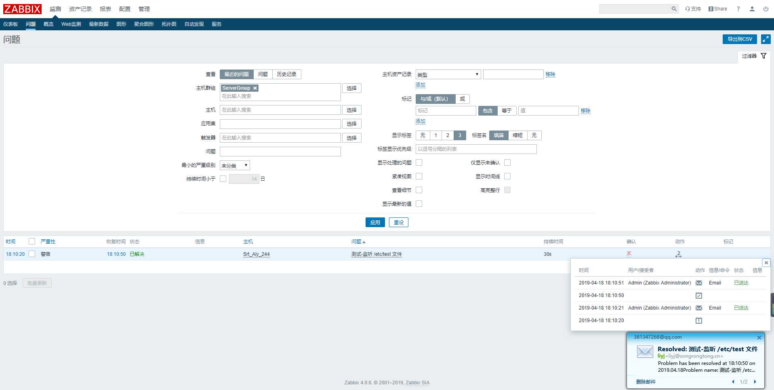Select 或 tag evaluation option
The width and height of the screenshot is (774, 390).
[x=463, y=99]
